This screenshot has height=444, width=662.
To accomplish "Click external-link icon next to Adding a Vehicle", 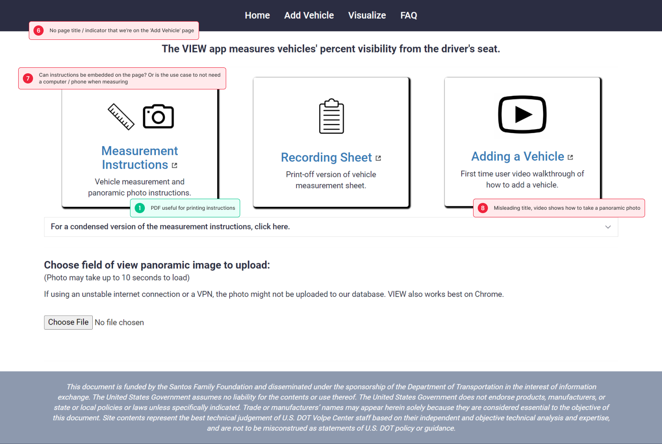I will [570, 157].
